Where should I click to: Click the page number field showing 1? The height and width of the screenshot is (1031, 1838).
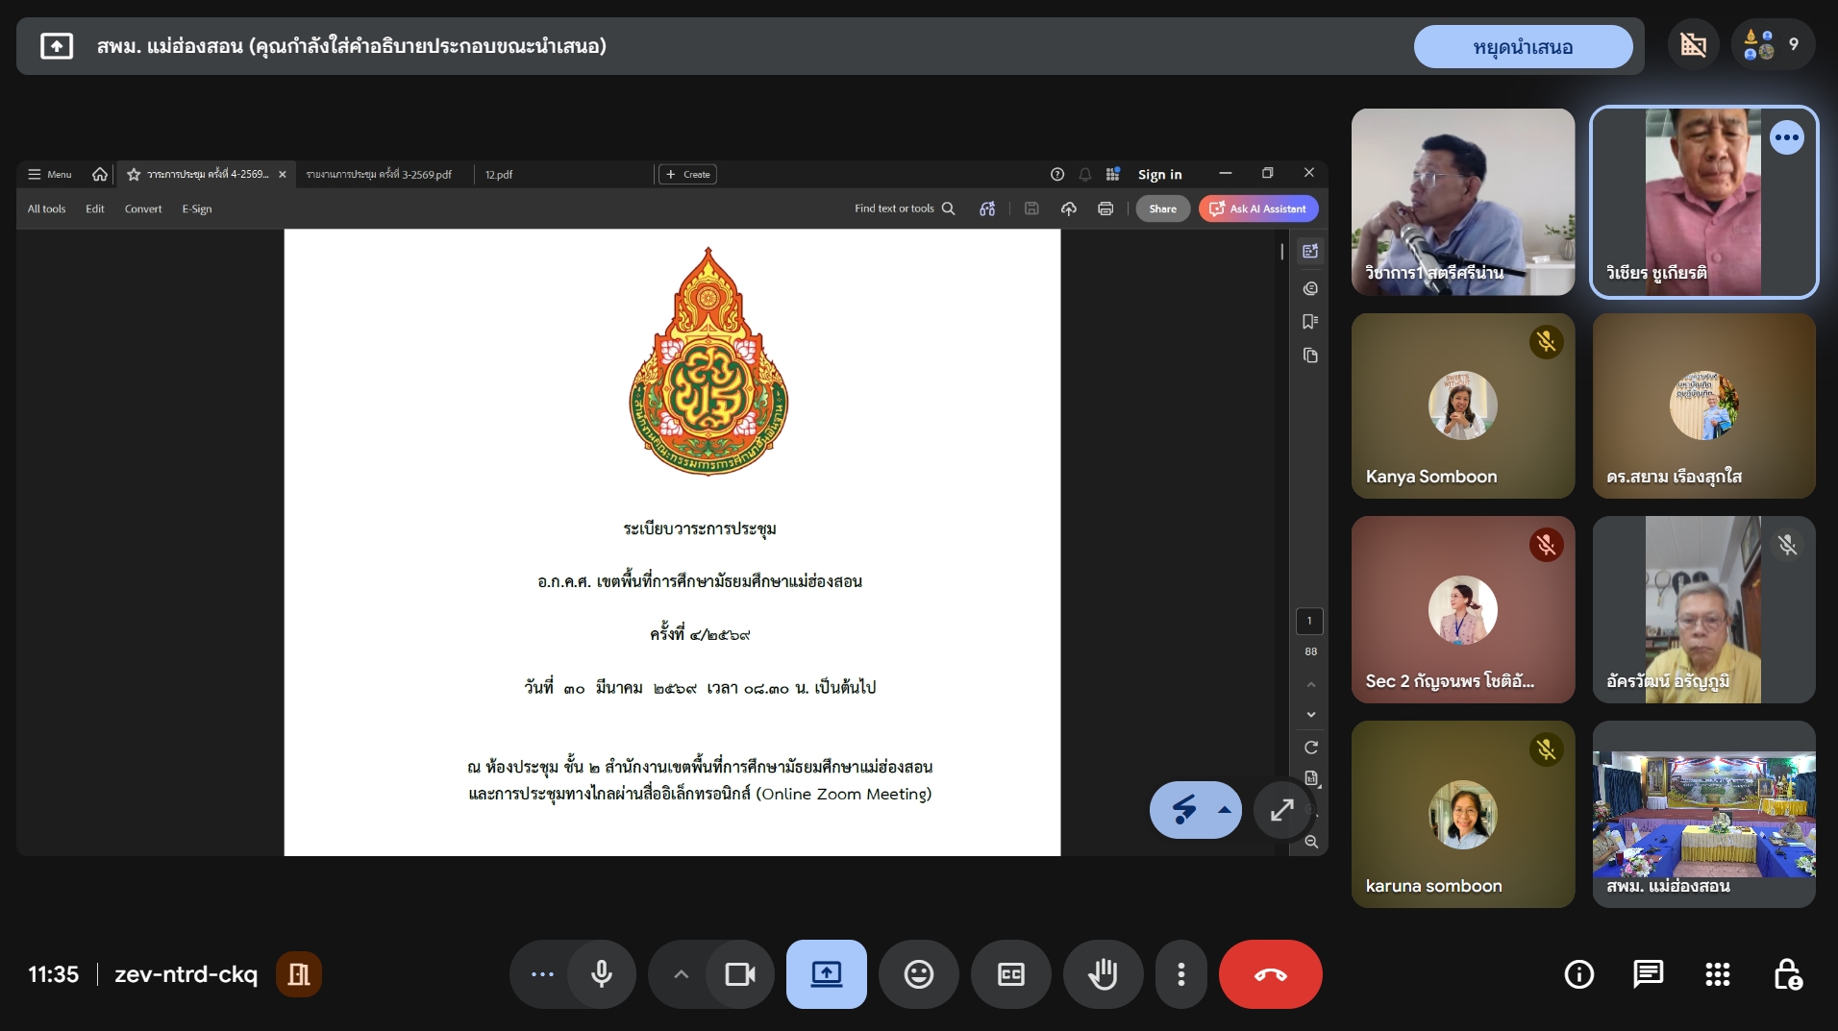pos(1310,622)
